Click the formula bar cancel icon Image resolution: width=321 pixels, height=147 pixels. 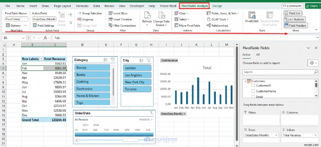point(34,38)
